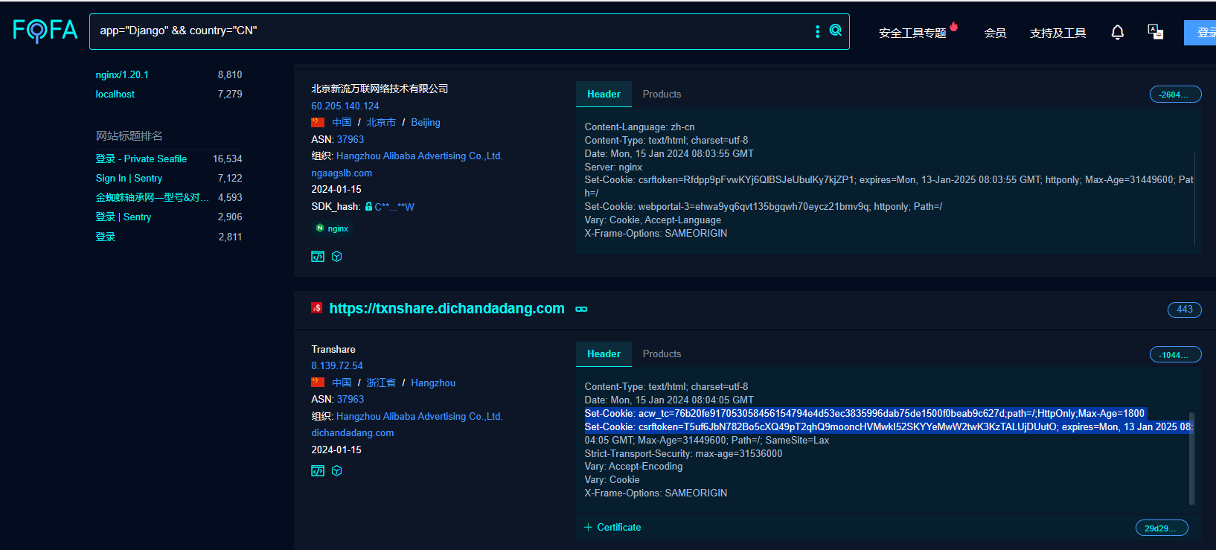Viewport: 1216px width, 550px height.
Task: Click ASN 37963 in Beijing result
Action: (x=351, y=139)
